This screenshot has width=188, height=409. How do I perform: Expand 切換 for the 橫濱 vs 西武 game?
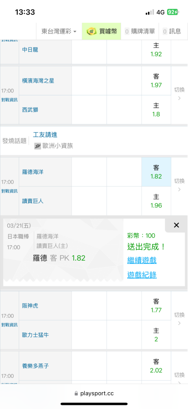click(179, 94)
